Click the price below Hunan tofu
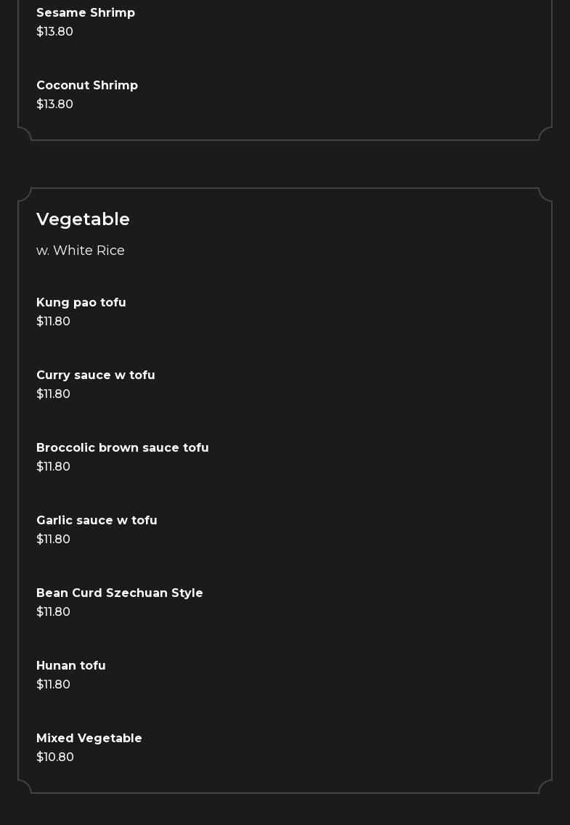 [53, 685]
